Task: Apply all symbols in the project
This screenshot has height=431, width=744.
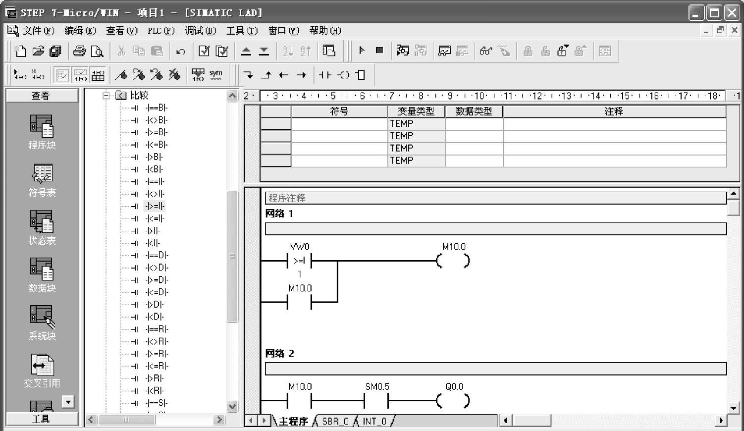Action: [x=198, y=75]
